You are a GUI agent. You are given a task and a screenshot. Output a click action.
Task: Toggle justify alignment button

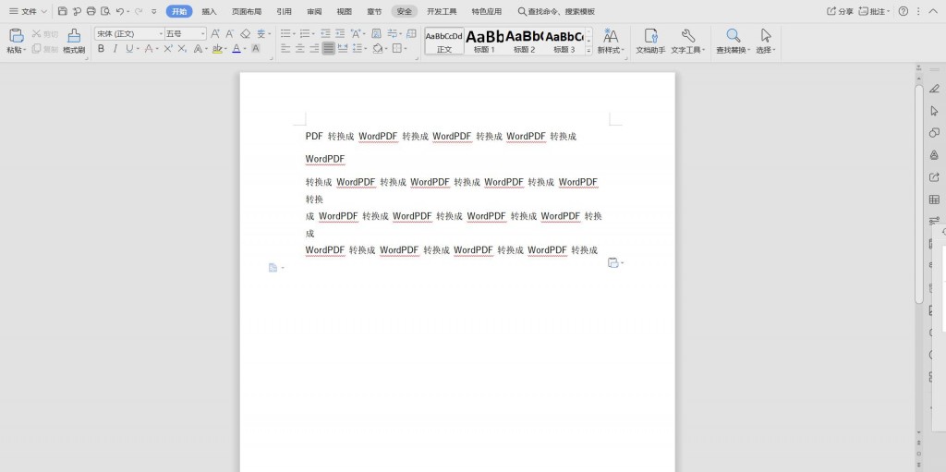click(328, 48)
